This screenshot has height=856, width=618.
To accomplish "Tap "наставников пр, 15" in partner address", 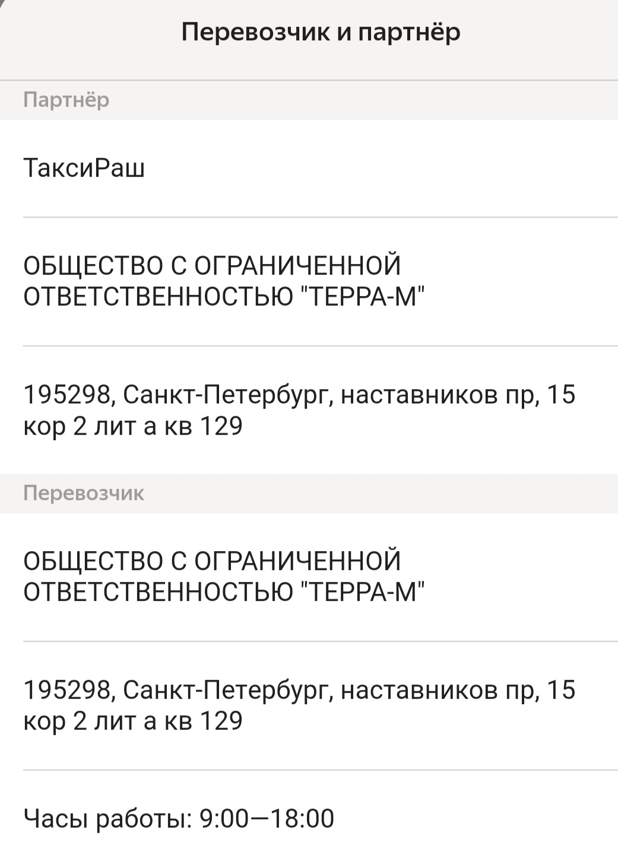I will tap(458, 394).
